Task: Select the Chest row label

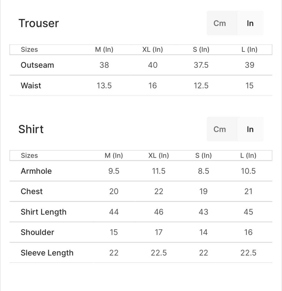Action: click(x=32, y=192)
